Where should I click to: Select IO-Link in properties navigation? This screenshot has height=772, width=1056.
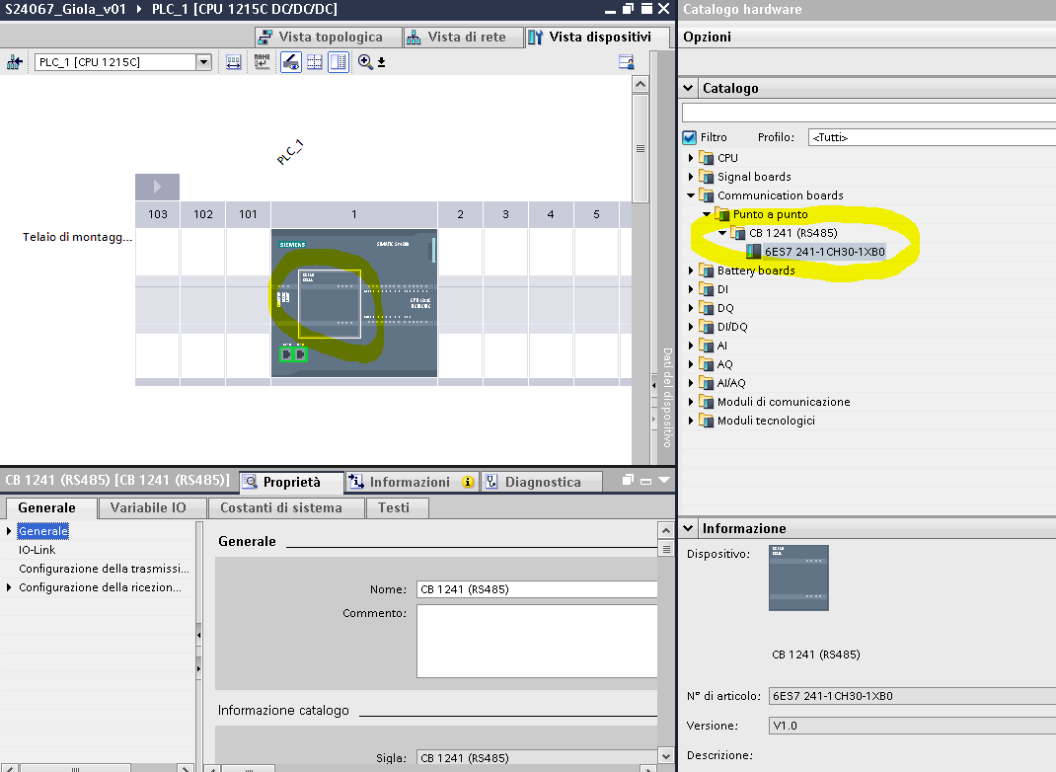point(38,550)
